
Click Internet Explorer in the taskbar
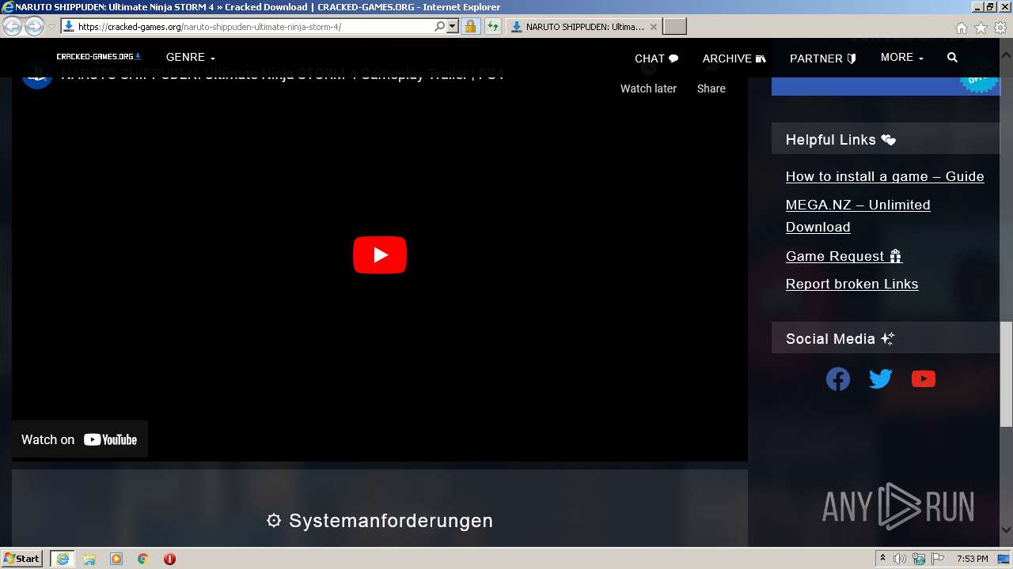(63, 559)
